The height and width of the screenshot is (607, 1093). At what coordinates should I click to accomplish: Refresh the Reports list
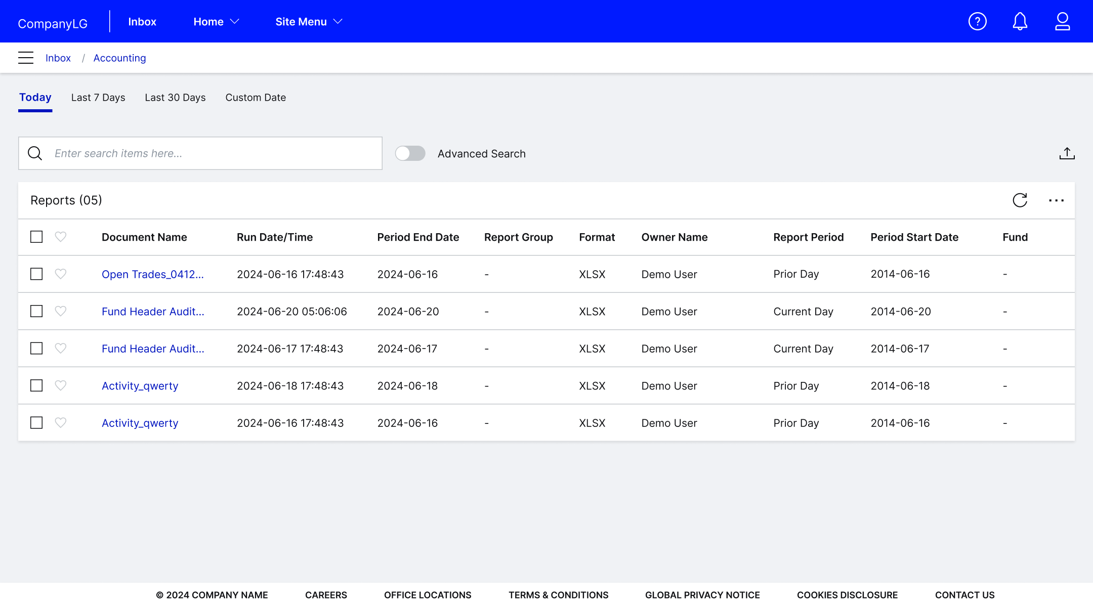(1020, 200)
